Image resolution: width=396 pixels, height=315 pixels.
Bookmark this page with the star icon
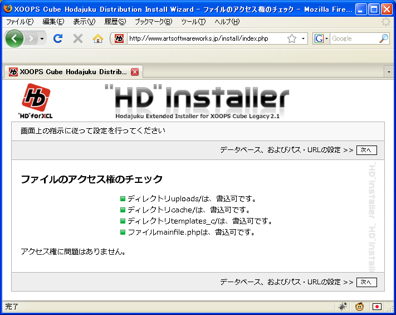(292, 38)
